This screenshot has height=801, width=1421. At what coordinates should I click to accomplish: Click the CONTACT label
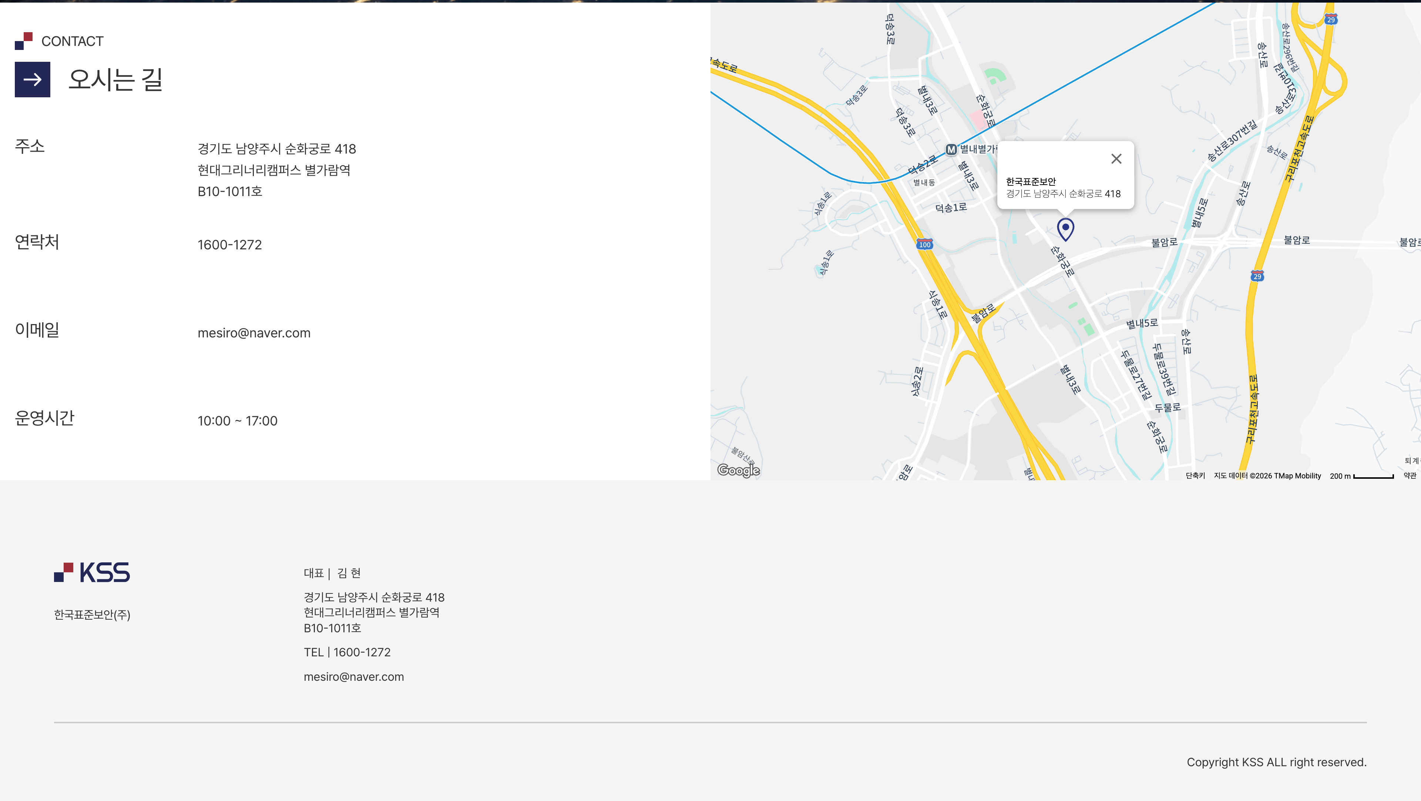pyautogui.click(x=72, y=41)
